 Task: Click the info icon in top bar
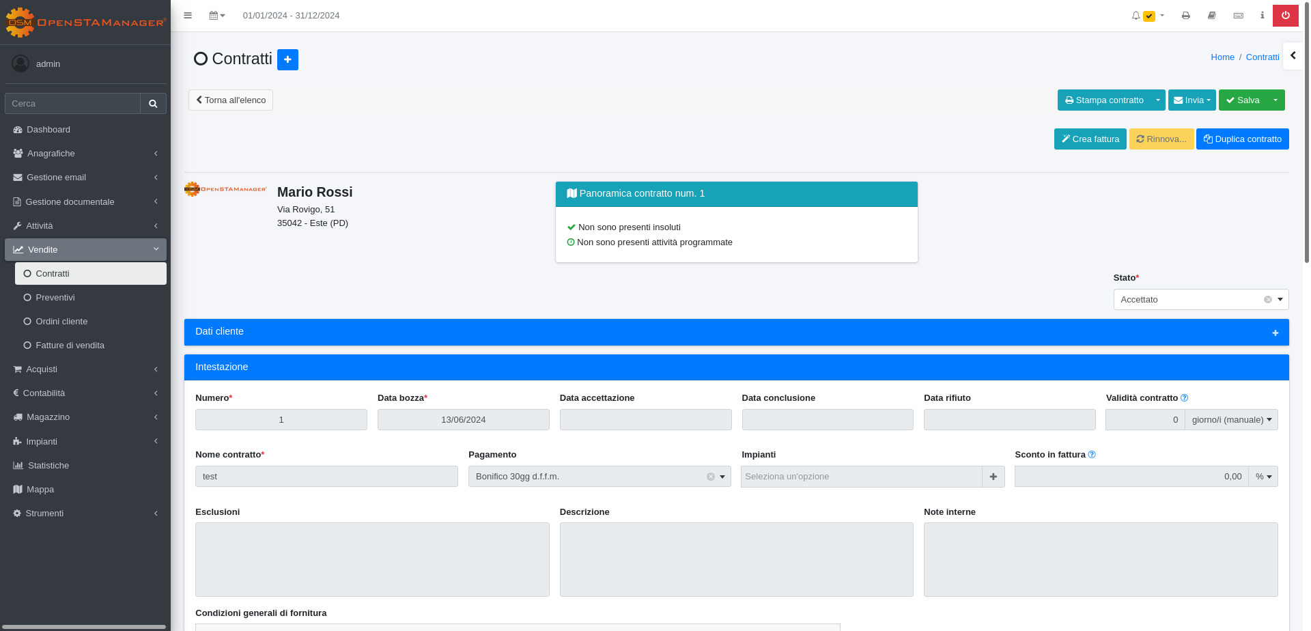pos(1262,15)
